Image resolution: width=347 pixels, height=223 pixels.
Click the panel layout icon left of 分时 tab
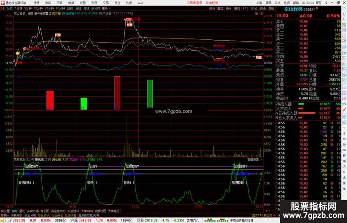pos(3,8)
